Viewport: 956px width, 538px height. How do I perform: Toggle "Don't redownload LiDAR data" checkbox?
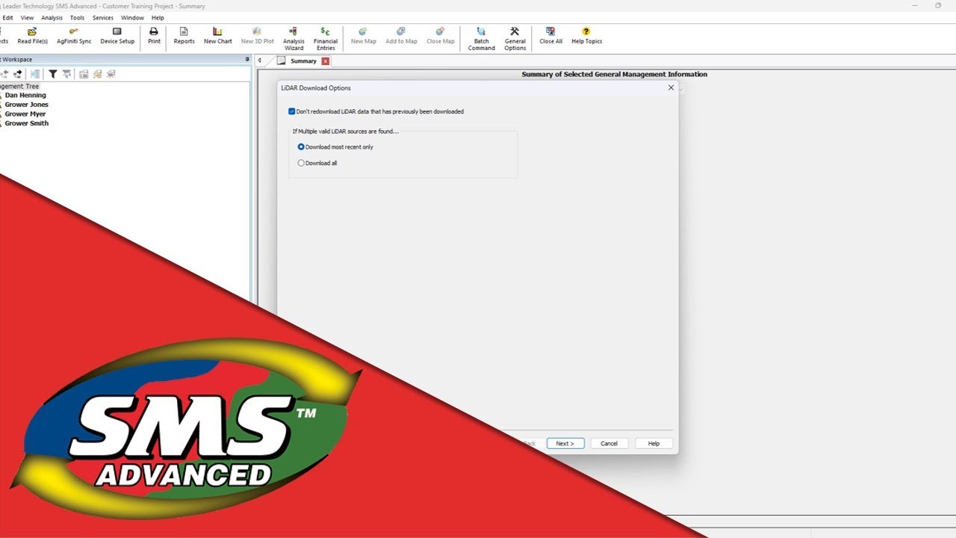(292, 111)
